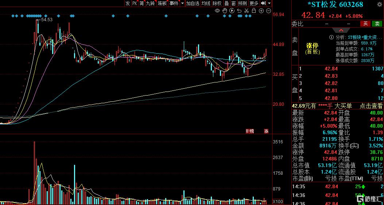Click the 涨停 (首板) limit-up label
384x205 pixels.
coord(312,49)
